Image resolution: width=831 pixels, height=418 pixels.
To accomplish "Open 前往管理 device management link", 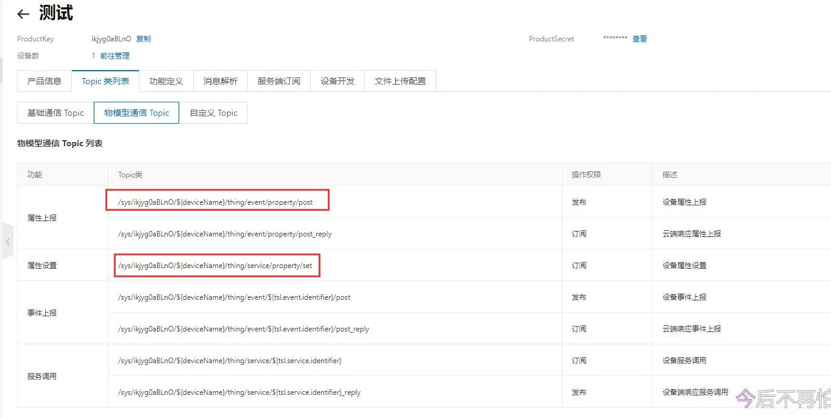I will (x=115, y=56).
